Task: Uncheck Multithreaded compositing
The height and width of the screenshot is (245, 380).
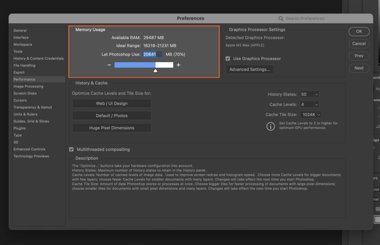Action: [72, 149]
